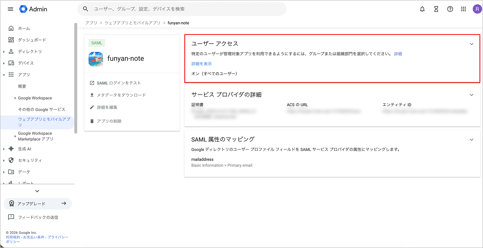Expand the サービス プロバイダの詳細 chevron
The width and height of the screenshot is (483, 248).
pos(471,95)
